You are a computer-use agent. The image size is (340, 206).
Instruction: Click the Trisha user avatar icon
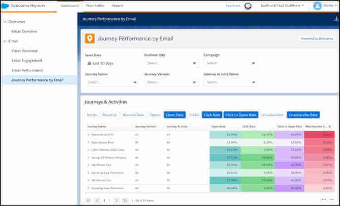click(x=317, y=6)
